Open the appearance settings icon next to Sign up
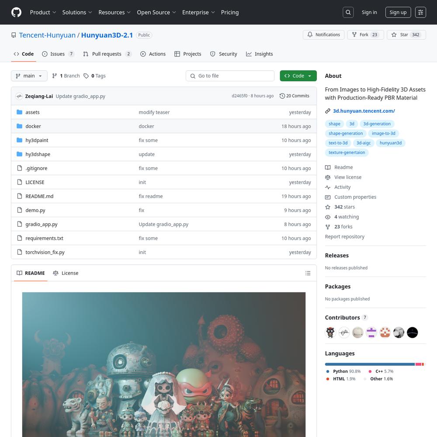The height and width of the screenshot is (437, 437). tap(420, 12)
